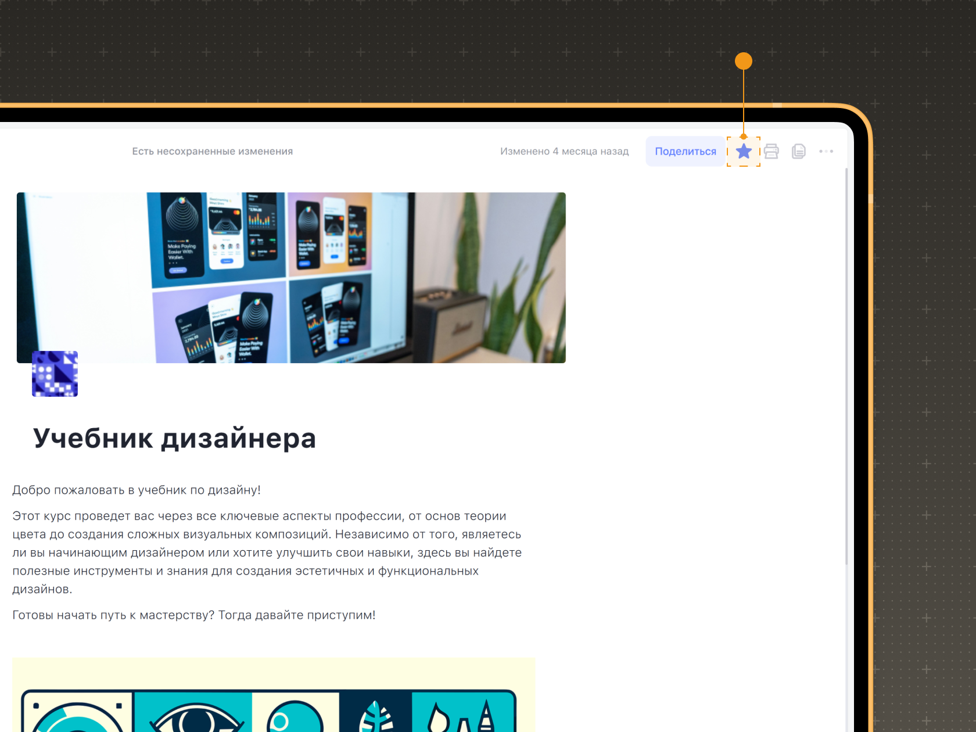This screenshot has width=976, height=732.
Task: Print the document using the printer icon
Action: [771, 152]
